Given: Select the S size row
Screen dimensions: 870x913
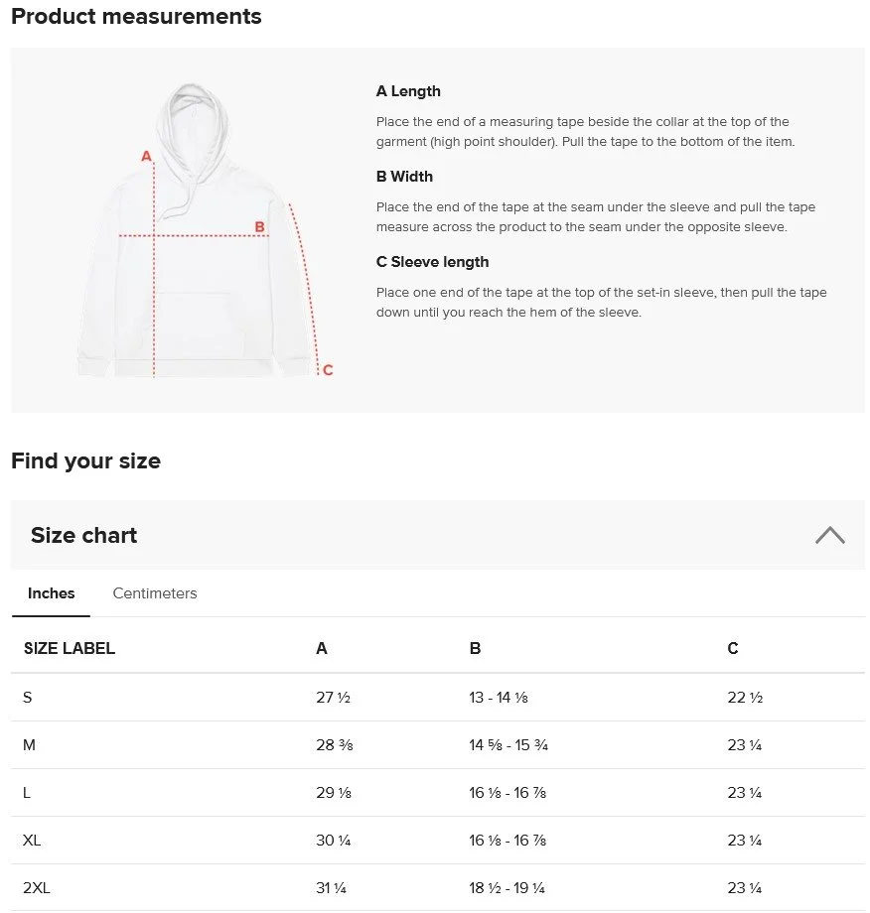Looking at the screenshot, I should point(438,697).
